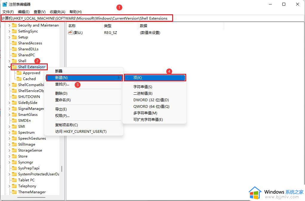Click the SettingSync folder icon
Viewport: 305px width, 201px height.
coord(14,31)
